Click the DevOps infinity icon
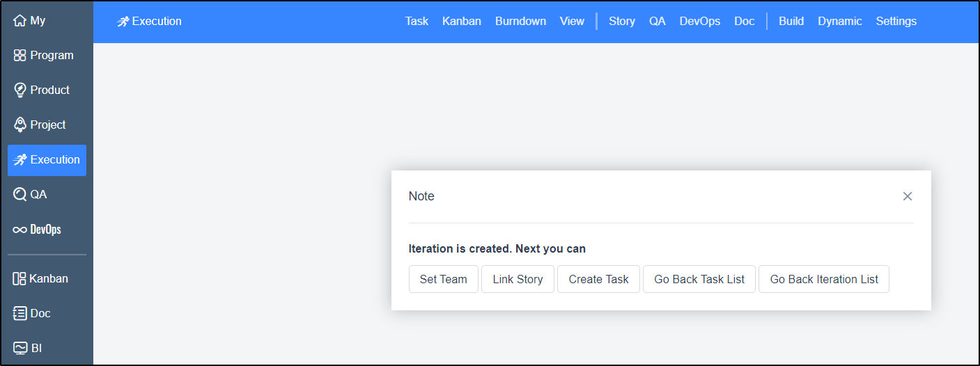The image size is (980, 366). point(20,230)
